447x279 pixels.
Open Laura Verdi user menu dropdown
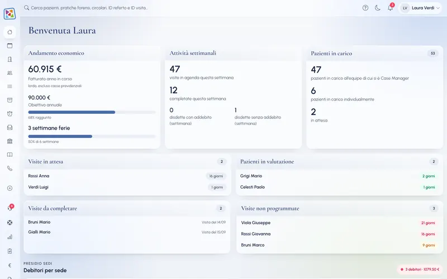coord(421,8)
